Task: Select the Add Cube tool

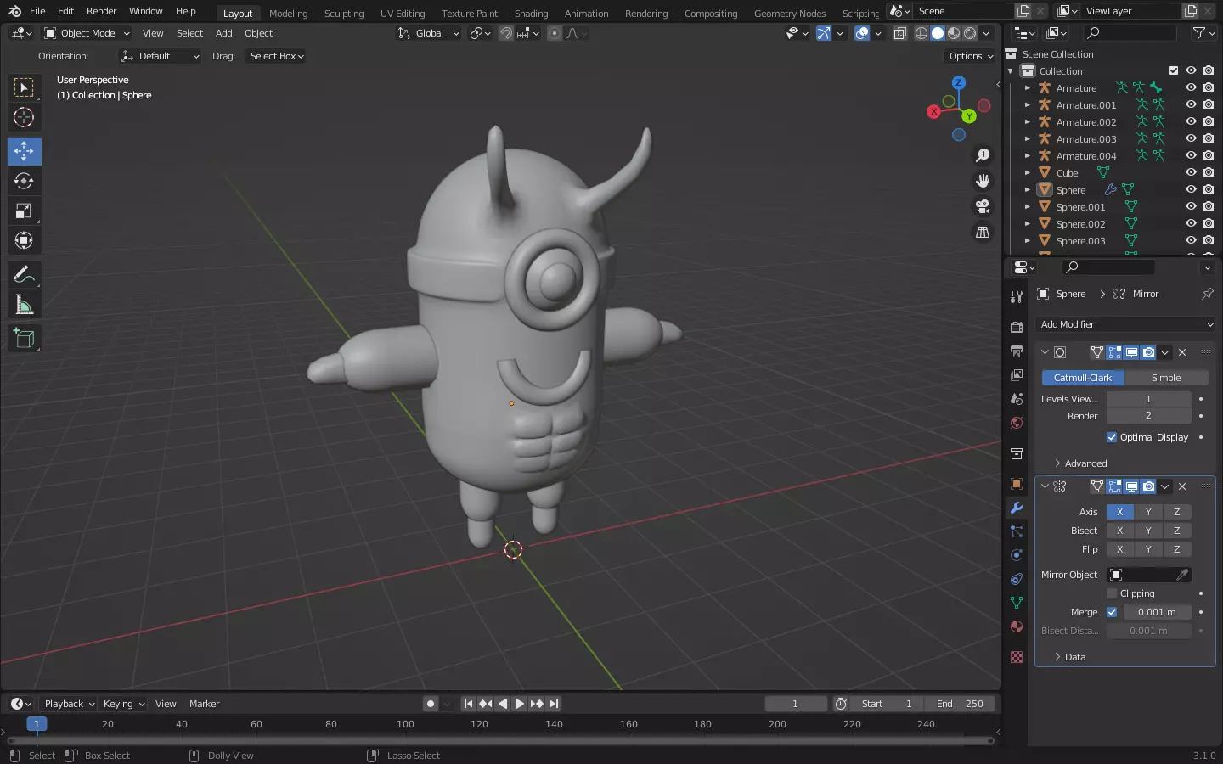Action: tap(24, 338)
